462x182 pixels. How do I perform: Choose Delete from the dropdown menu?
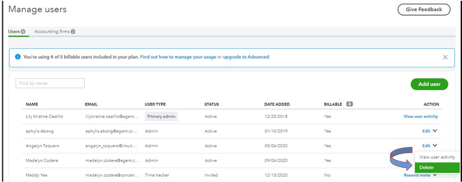tap(437, 168)
